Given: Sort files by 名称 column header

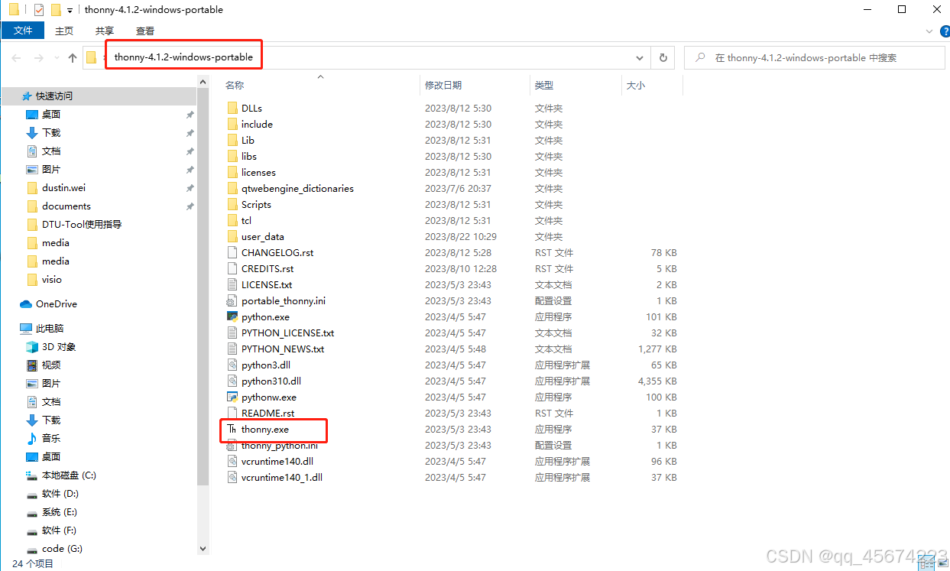Looking at the screenshot, I should click(235, 85).
